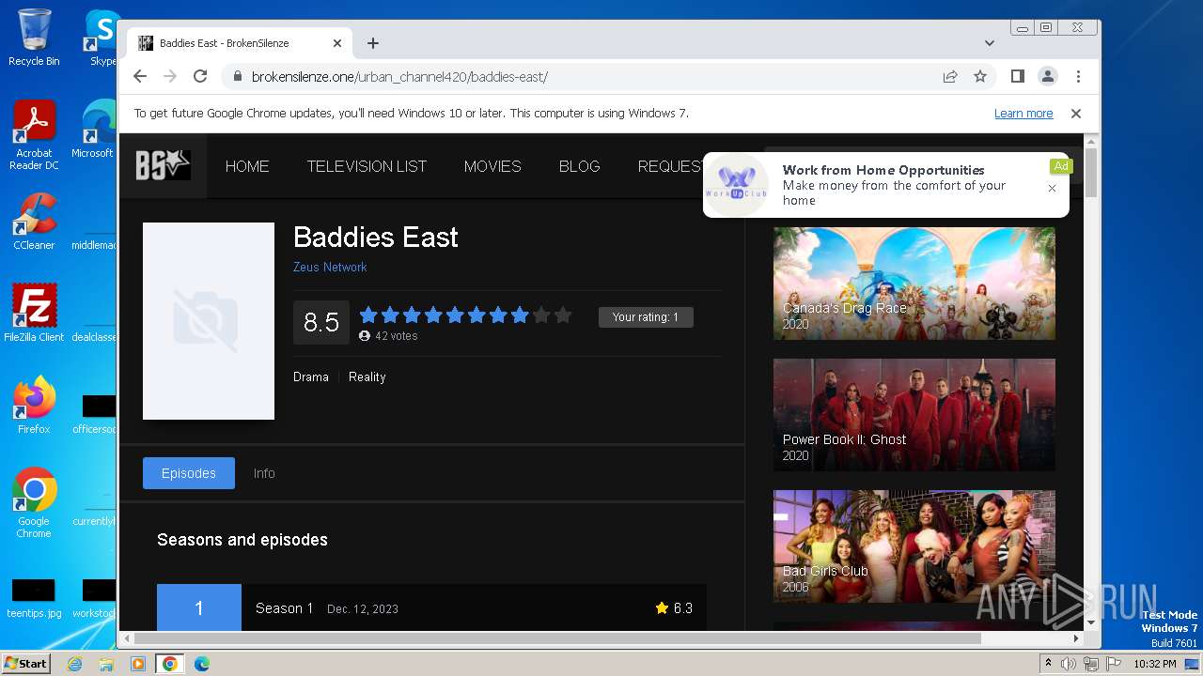Open Recycle Bin desktop icon

tap(34, 38)
